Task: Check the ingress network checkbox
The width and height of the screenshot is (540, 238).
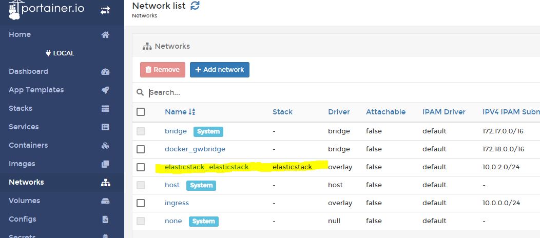Action: 141,203
